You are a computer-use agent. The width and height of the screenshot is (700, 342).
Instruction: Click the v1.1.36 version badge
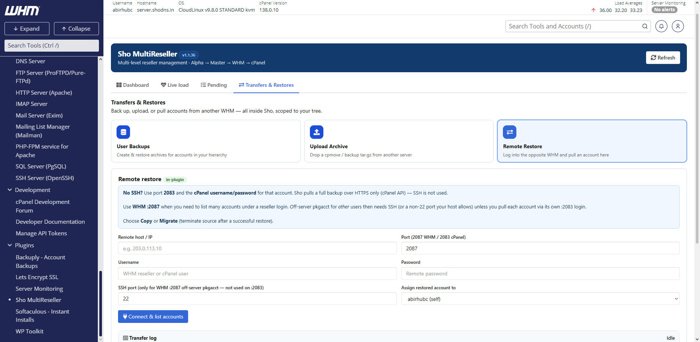[188, 55]
